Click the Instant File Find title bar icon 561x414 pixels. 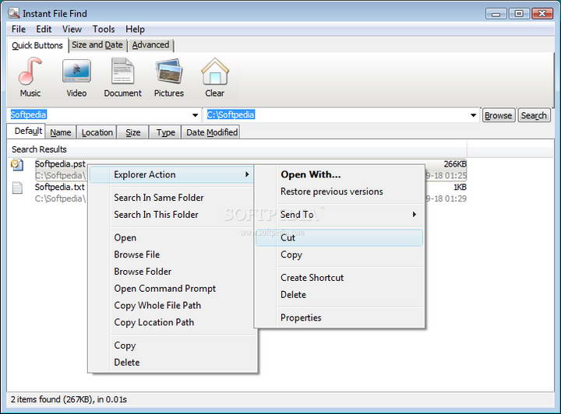tap(13, 13)
